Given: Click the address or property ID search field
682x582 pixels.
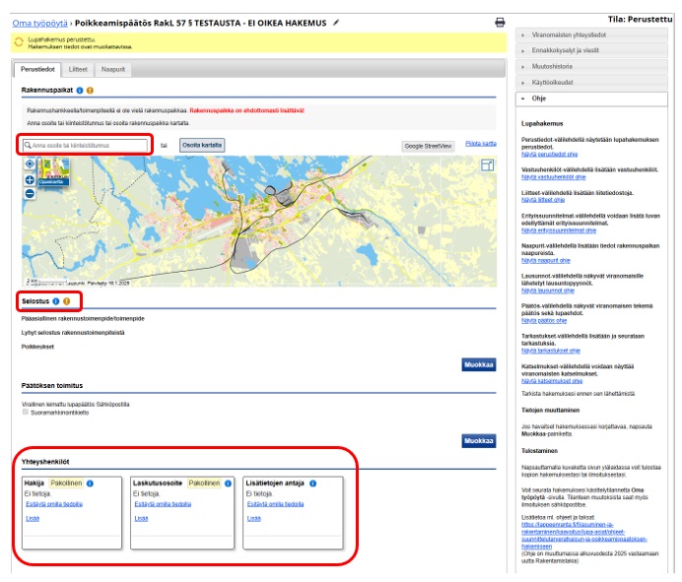Looking at the screenshot, I should [x=85, y=145].
